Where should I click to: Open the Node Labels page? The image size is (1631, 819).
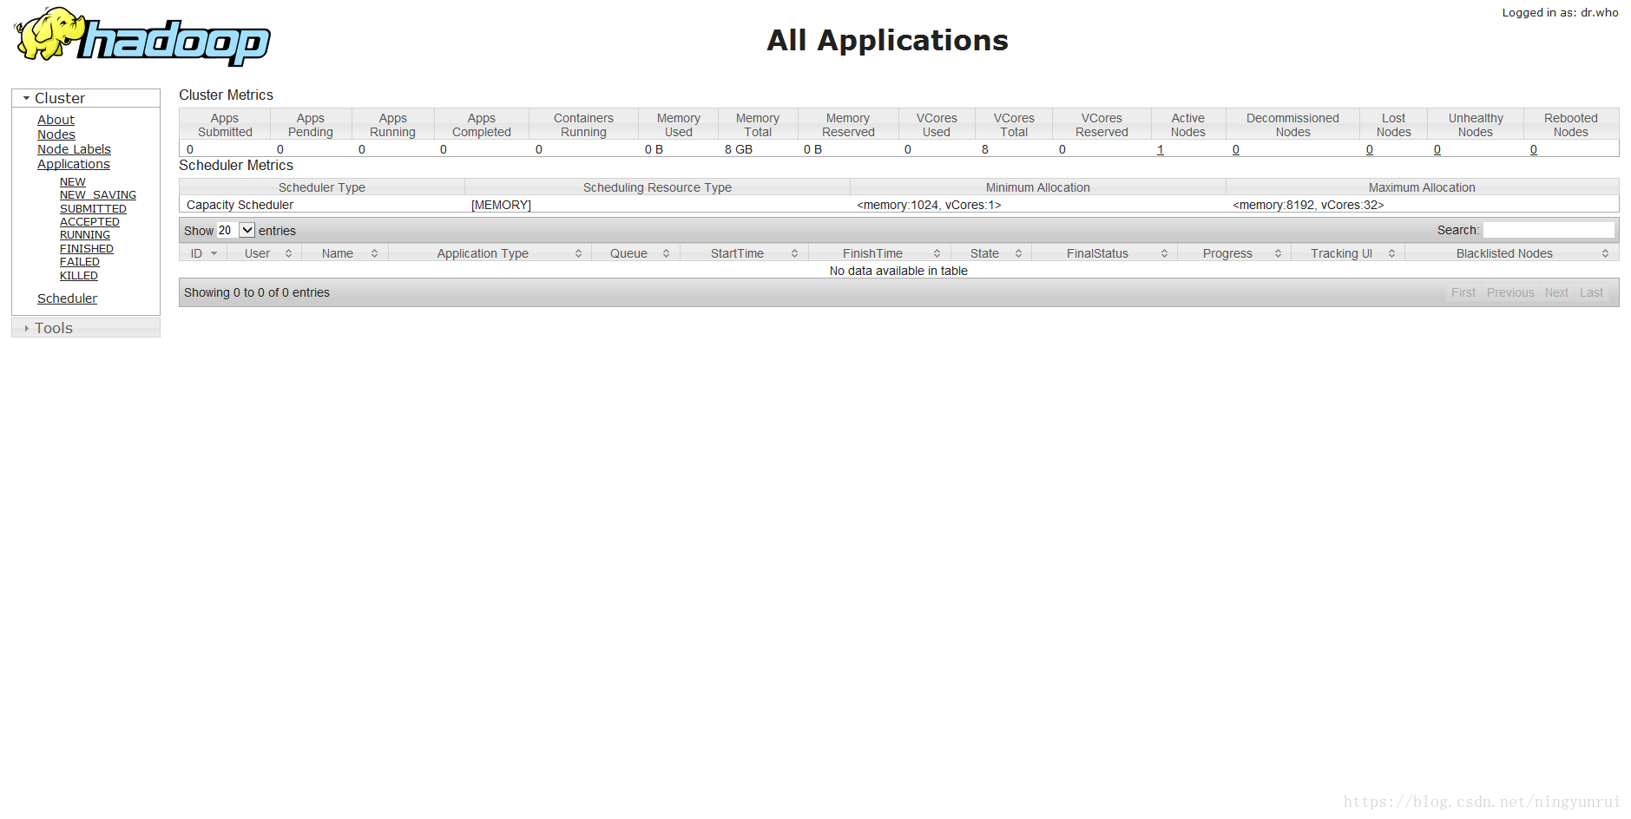(x=74, y=149)
